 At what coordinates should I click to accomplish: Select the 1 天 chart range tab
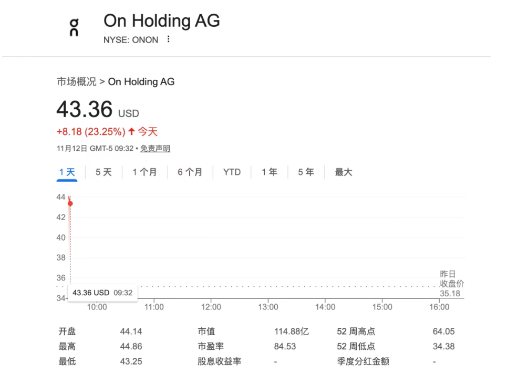[67, 172]
